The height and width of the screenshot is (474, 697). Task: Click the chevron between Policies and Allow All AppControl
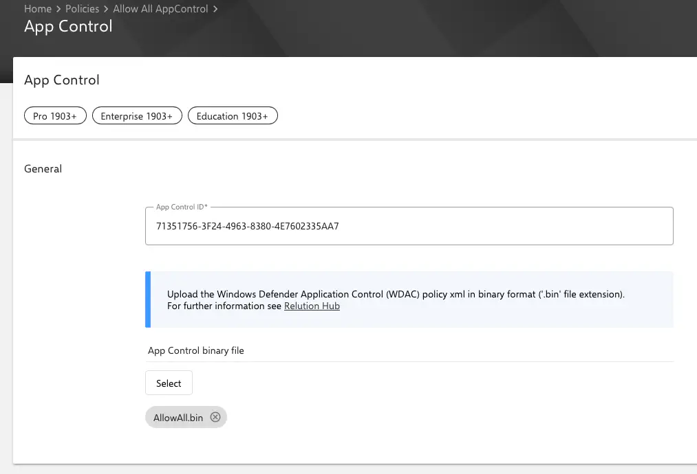pyautogui.click(x=105, y=9)
